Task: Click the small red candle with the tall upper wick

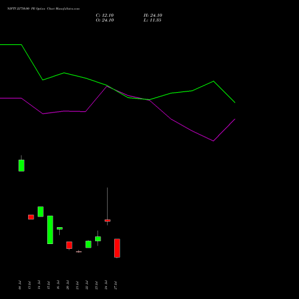Action: click(108, 221)
